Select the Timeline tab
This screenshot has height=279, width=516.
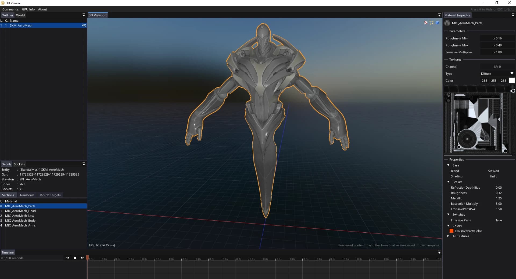[8, 252]
